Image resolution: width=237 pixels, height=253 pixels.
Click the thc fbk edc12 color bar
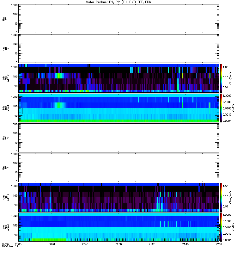(x=221, y=197)
